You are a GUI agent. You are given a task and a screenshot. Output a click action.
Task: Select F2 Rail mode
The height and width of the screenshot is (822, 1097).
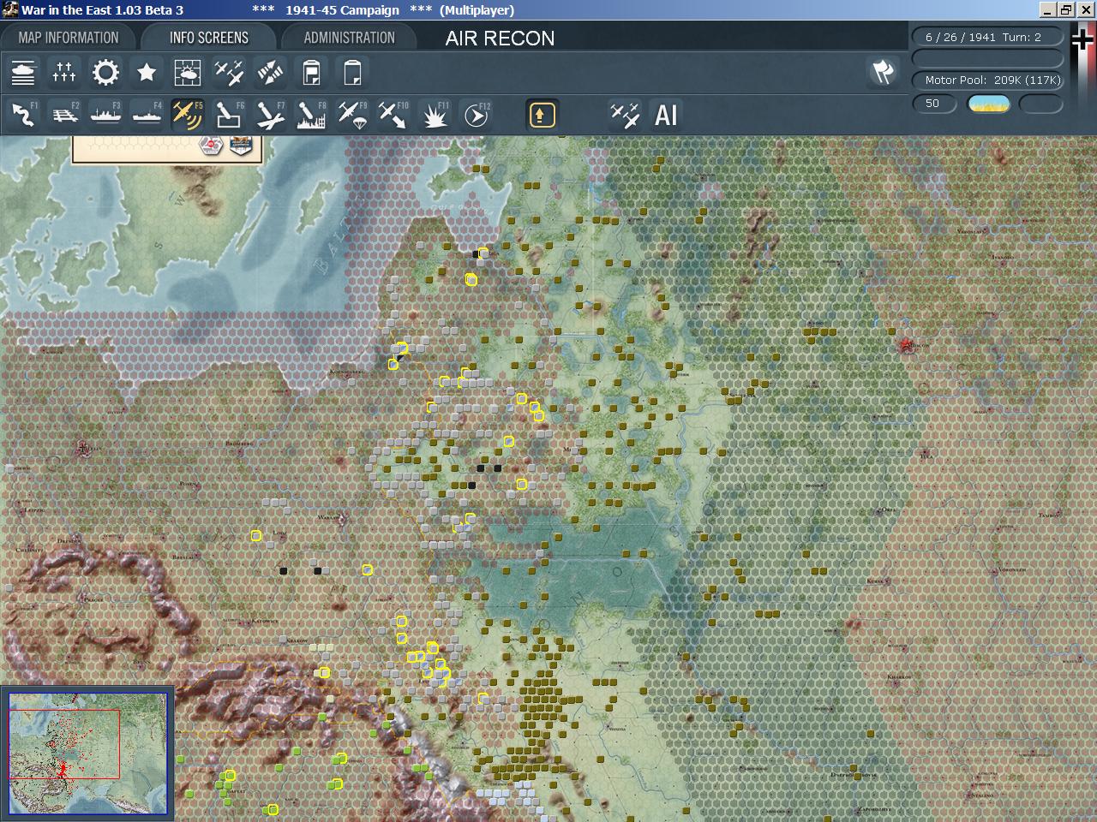64,115
